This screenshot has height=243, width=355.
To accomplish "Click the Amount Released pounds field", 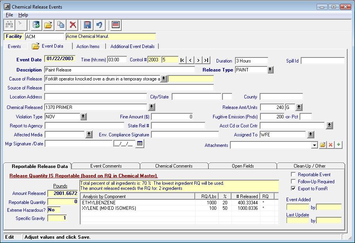I will click(63, 193).
